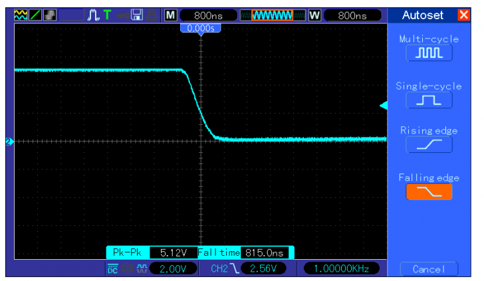Click the M main timebase icon

(x=171, y=15)
